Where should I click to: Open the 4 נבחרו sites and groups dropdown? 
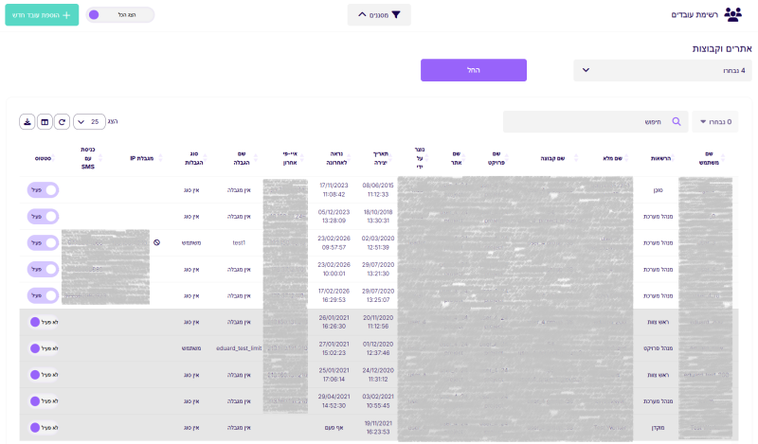(661, 70)
